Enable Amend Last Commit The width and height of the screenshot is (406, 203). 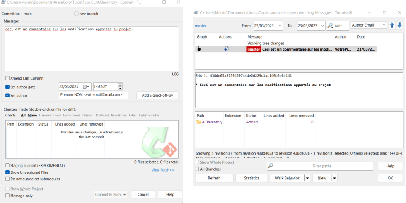(7, 78)
